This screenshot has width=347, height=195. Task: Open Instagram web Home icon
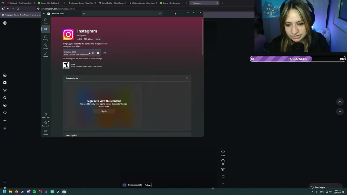click(5, 75)
